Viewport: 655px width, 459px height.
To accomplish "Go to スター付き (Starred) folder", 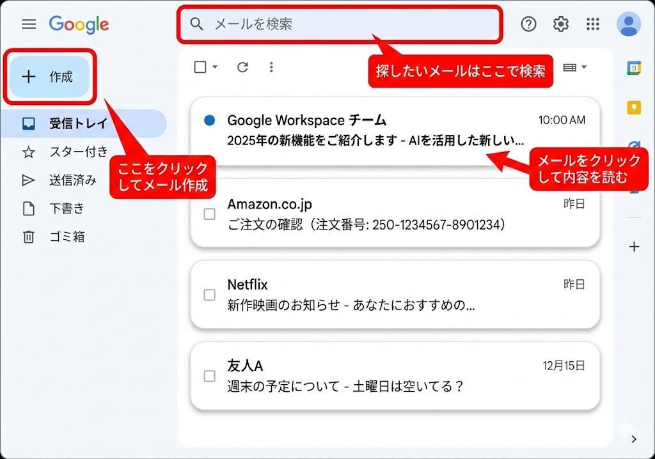I will click(78, 152).
